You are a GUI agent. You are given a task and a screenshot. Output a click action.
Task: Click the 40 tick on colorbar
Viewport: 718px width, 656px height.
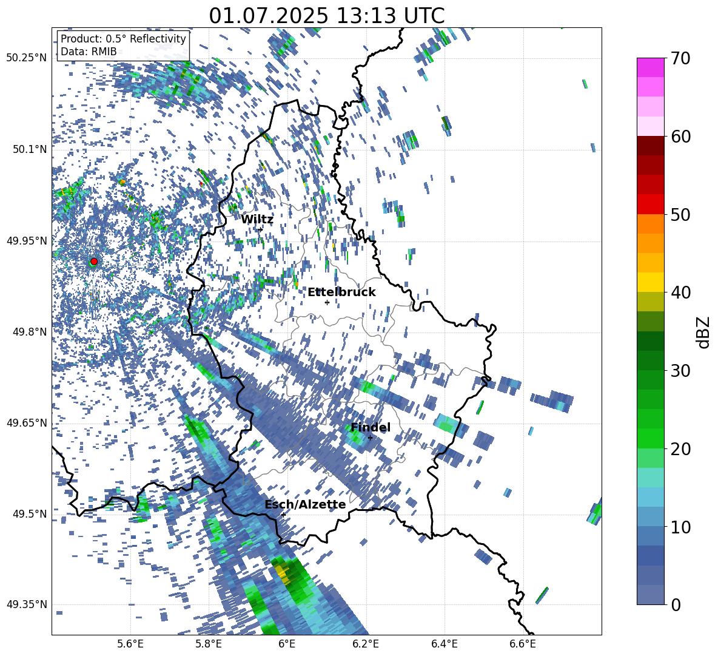(x=680, y=292)
